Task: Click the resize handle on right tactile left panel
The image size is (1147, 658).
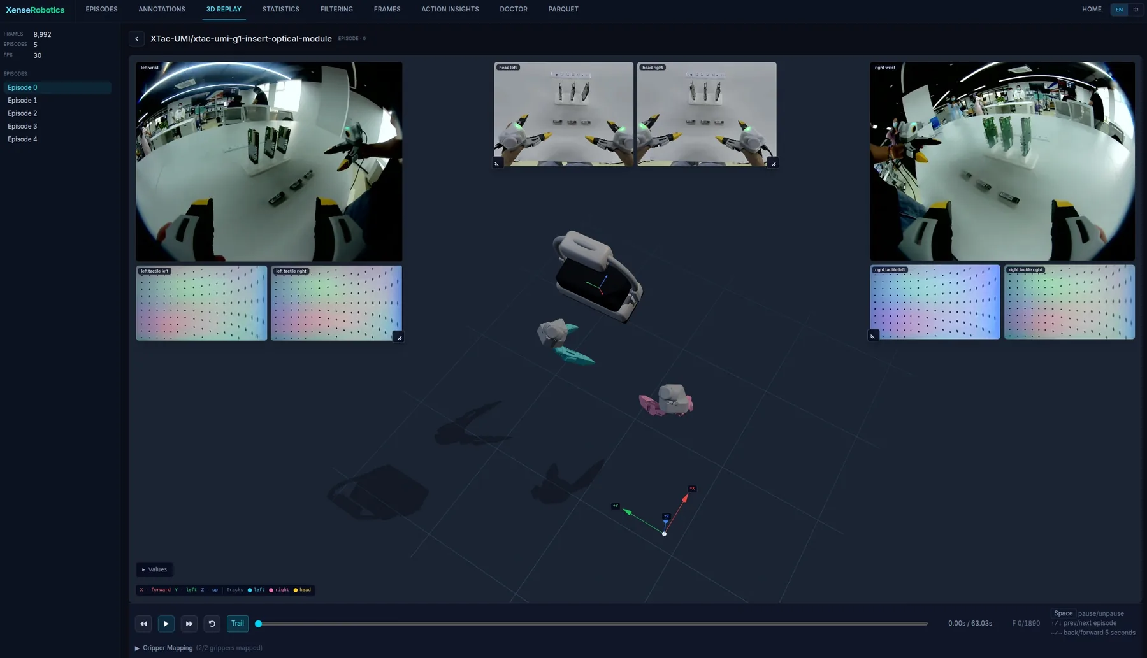Action: click(x=873, y=336)
